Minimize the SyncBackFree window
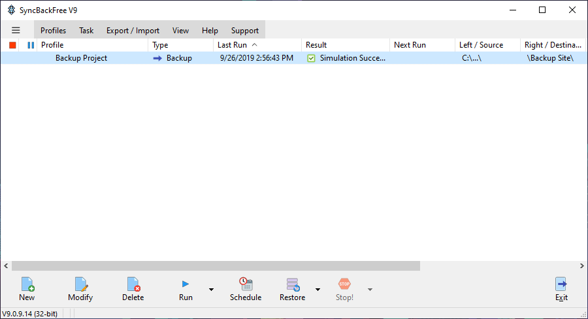Screen dimensions: 588x319 (513, 10)
